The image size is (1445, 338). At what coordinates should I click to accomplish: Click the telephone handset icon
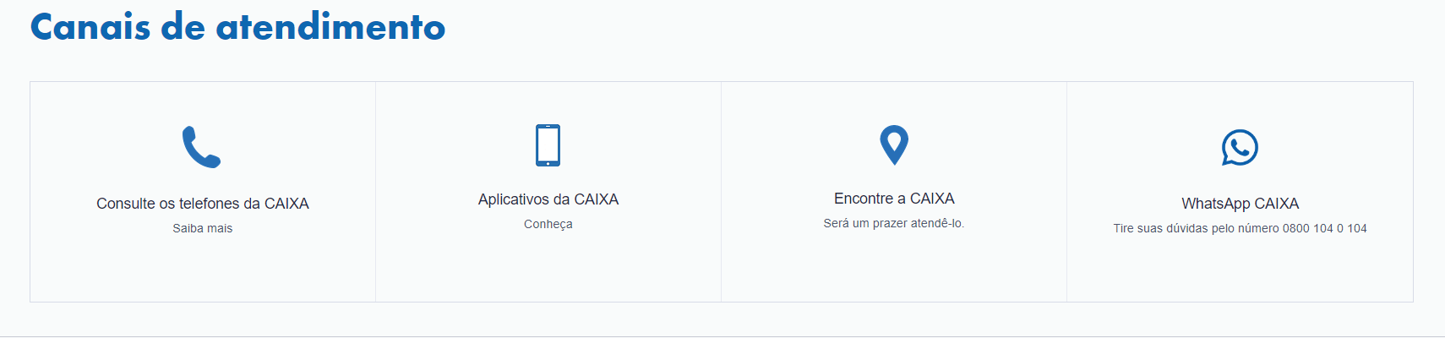201,147
